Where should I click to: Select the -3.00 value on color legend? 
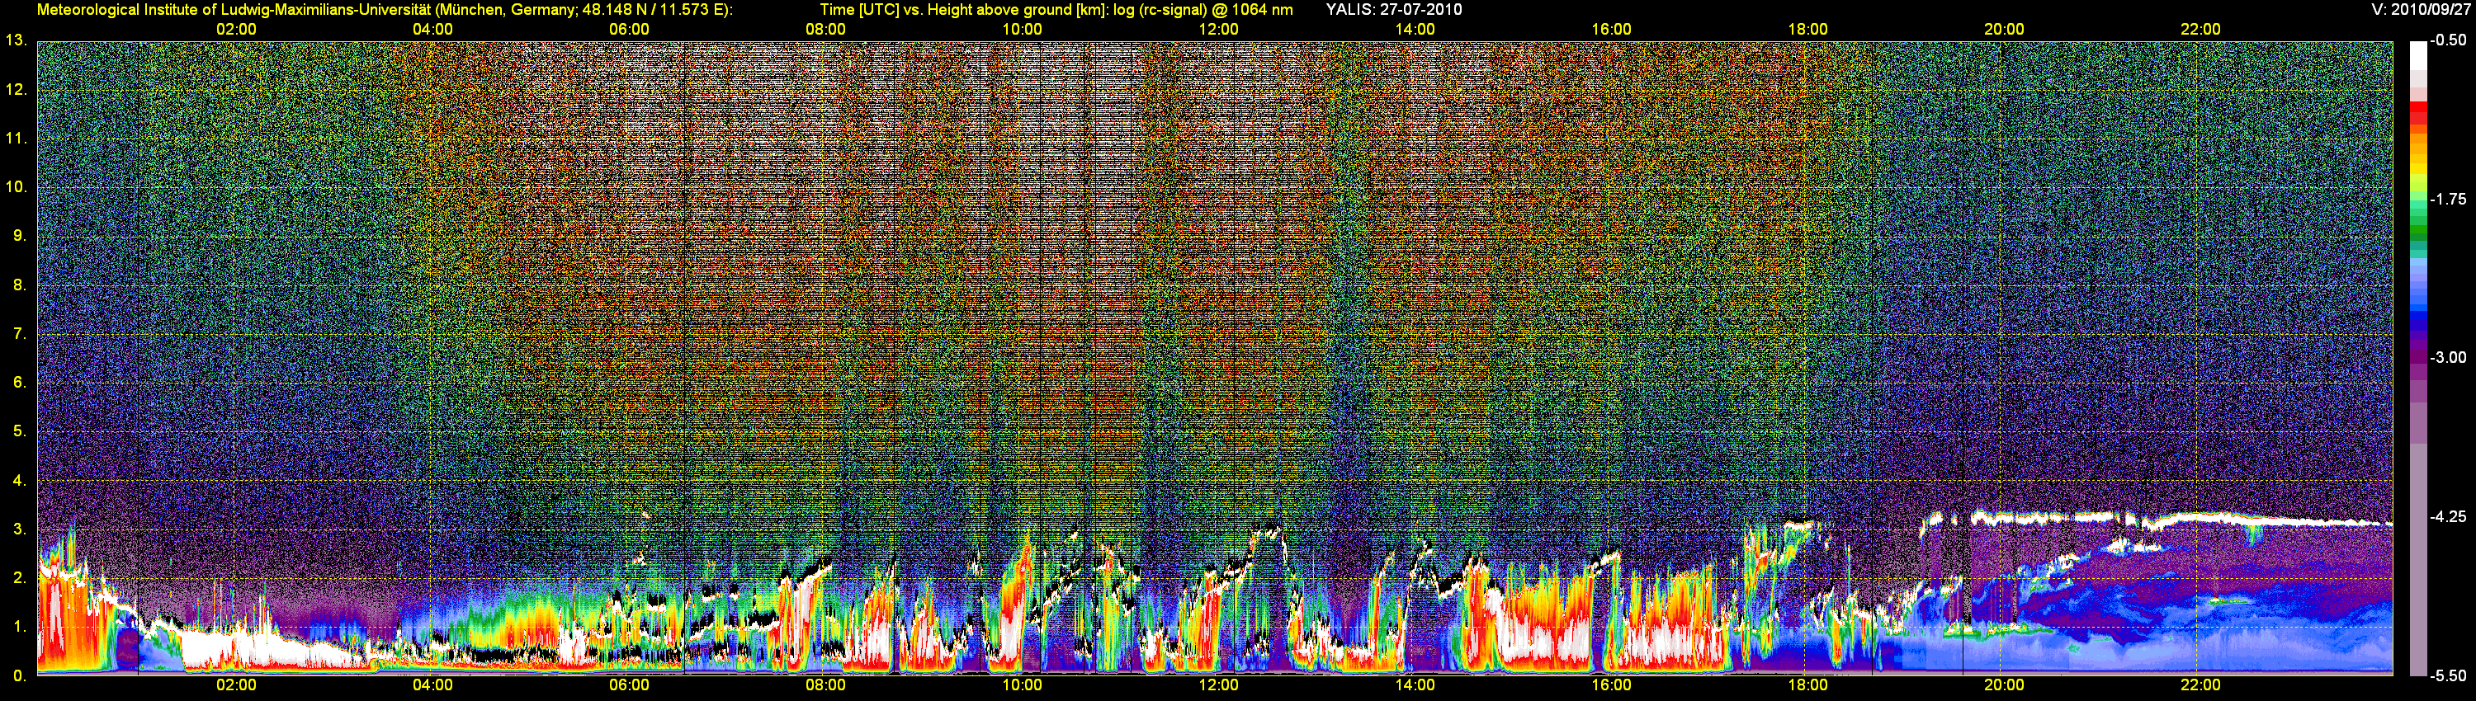pos(2448,357)
